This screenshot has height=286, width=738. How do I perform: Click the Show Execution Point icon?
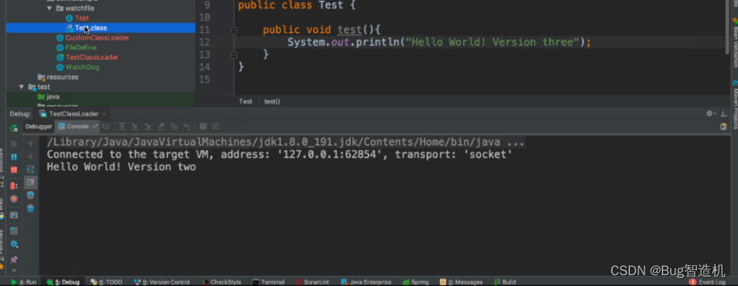tap(106, 126)
